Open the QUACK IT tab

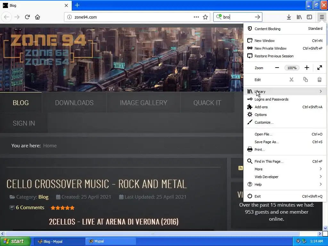coord(207,103)
